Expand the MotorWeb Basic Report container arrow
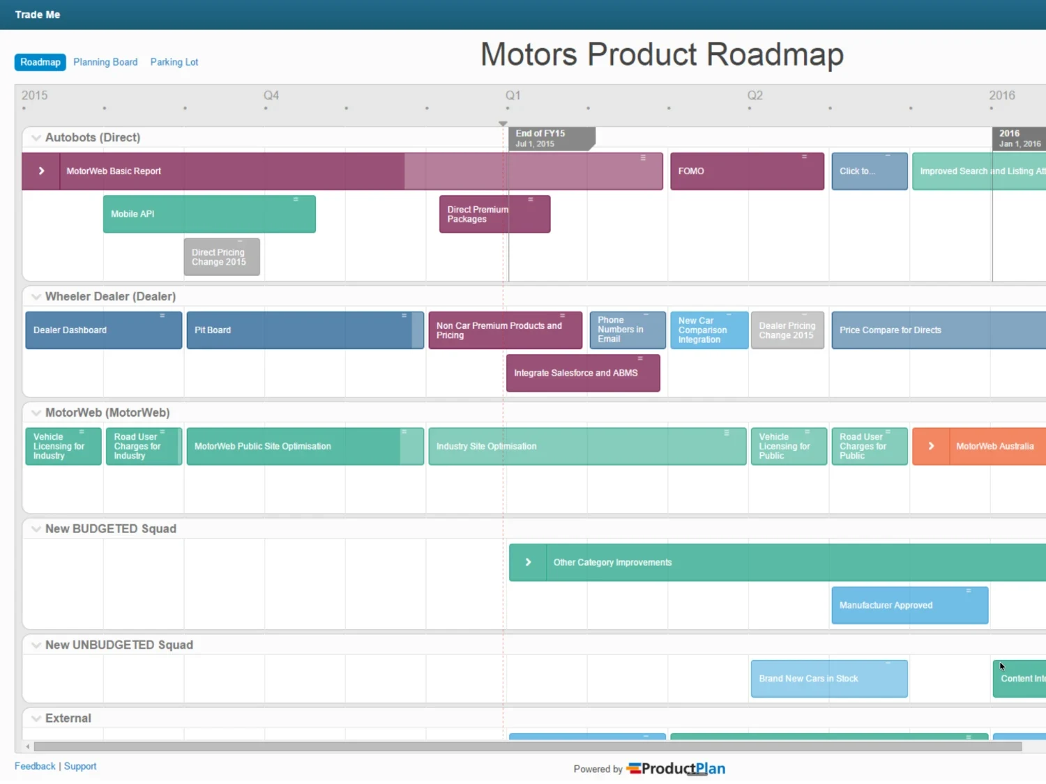The height and width of the screenshot is (784, 1046). pos(41,171)
